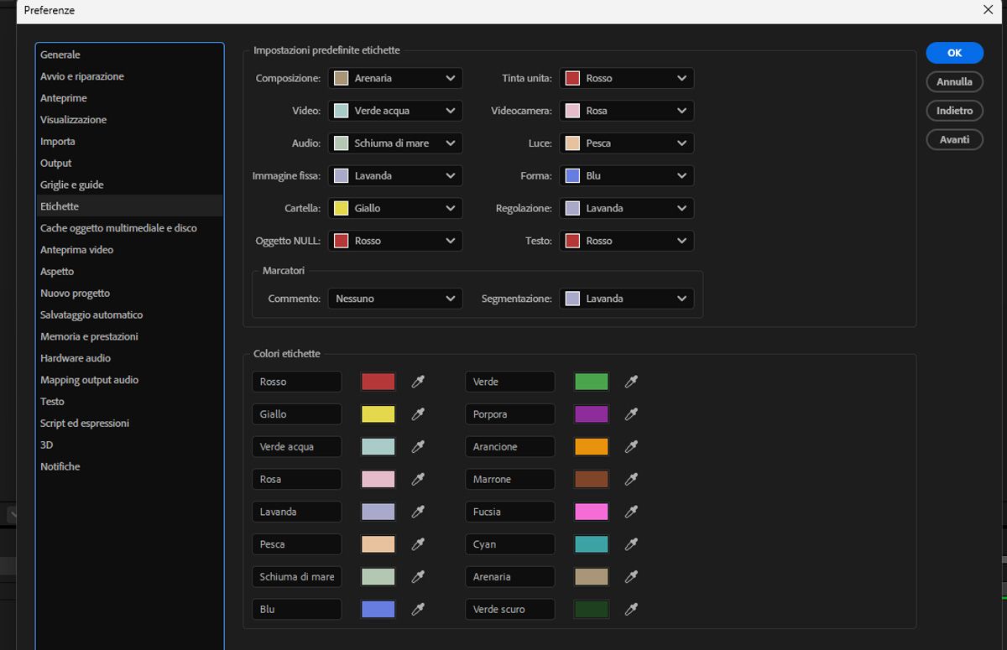
Task: Switch to the Anteprime section
Action: coord(130,98)
